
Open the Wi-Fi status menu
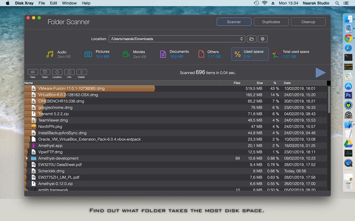(x=264, y=3)
